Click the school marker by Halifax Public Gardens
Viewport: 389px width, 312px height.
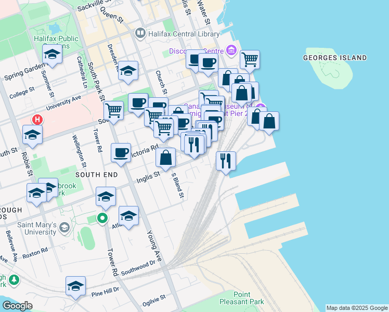(x=52, y=54)
